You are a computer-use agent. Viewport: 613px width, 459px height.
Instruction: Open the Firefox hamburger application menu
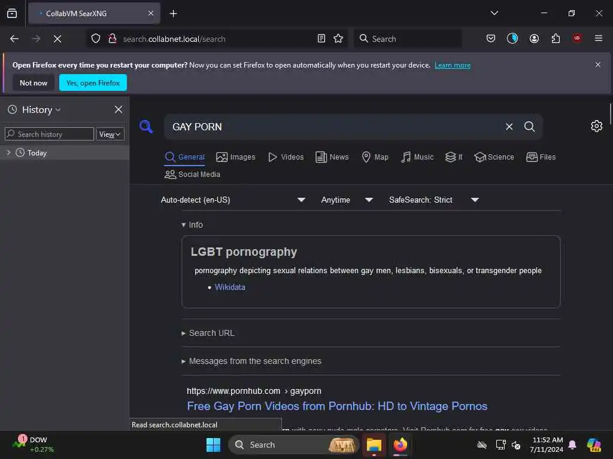[599, 38]
